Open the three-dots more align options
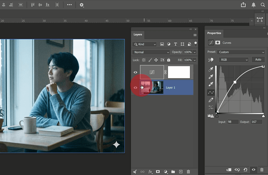 pos(70,5)
